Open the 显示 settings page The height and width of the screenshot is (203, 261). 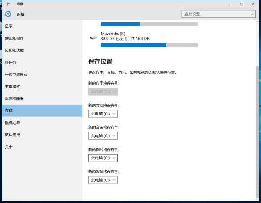(42, 26)
